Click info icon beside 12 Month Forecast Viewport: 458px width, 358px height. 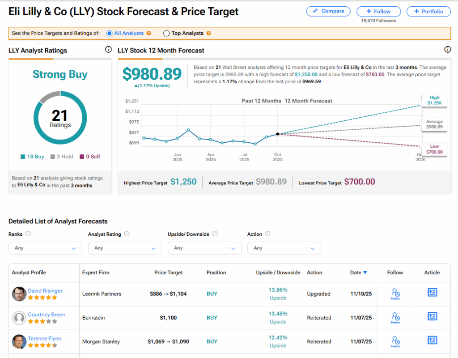pos(447,50)
